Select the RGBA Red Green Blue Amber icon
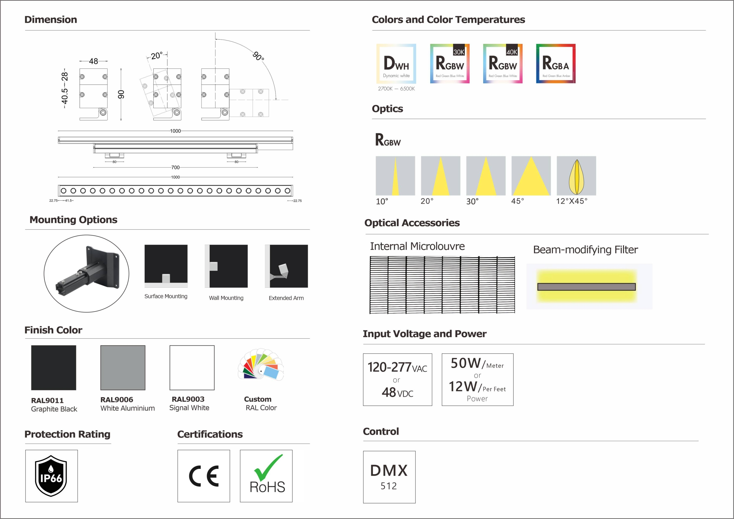 [x=556, y=64]
